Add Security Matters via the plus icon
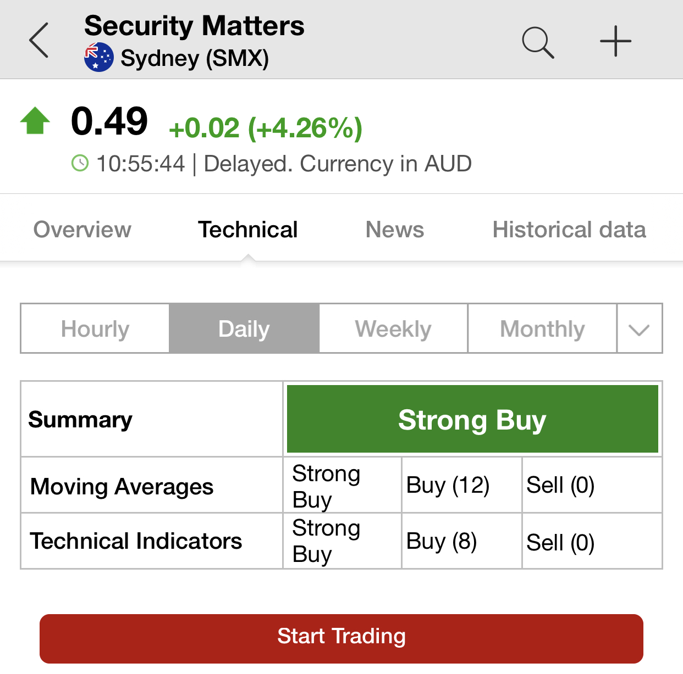683x674 pixels. pyautogui.click(x=615, y=41)
